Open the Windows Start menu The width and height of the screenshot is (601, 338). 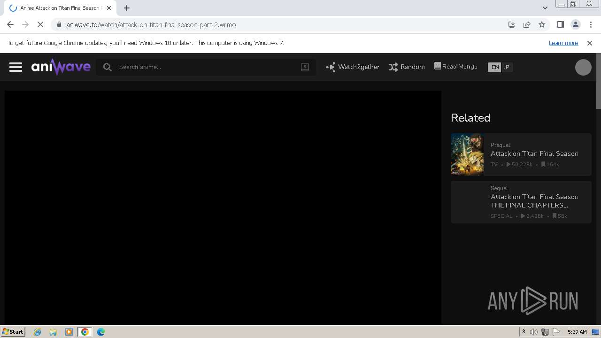coord(13,331)
